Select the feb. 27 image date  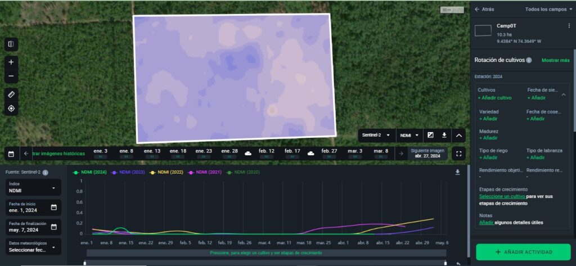coord(330,153)
